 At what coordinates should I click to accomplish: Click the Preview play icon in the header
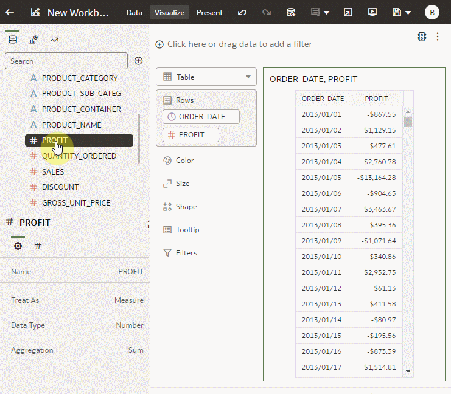click(x=372, y=12)
